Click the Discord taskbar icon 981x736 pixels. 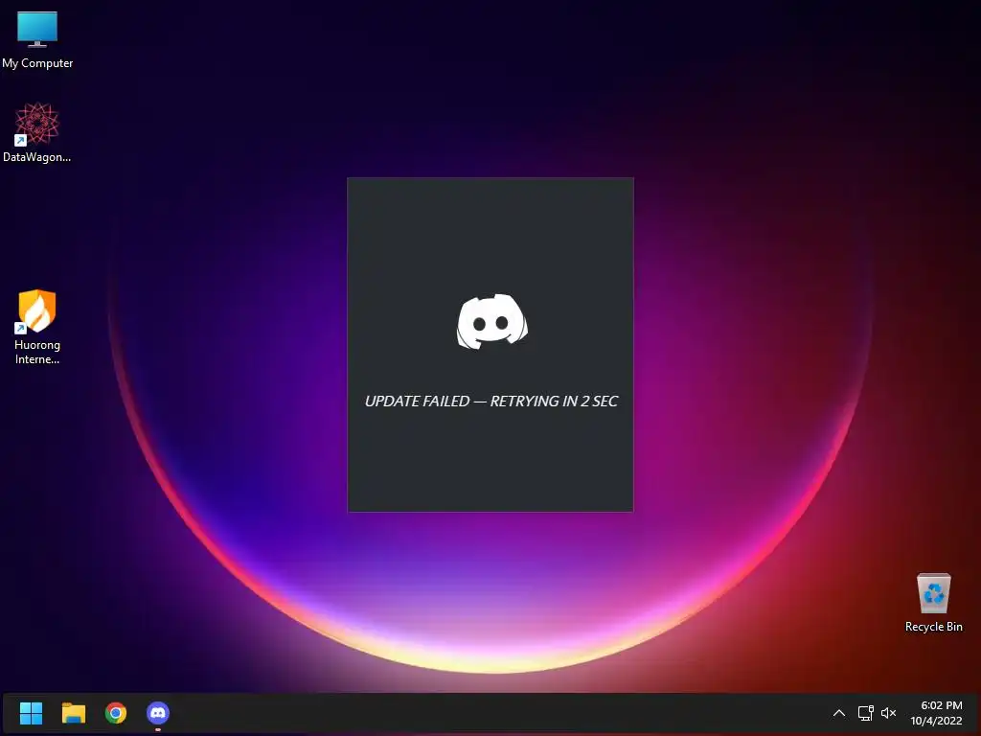[158, 713]
